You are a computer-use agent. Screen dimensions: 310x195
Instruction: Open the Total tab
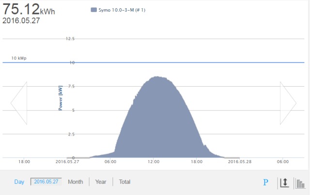[124, 182]
